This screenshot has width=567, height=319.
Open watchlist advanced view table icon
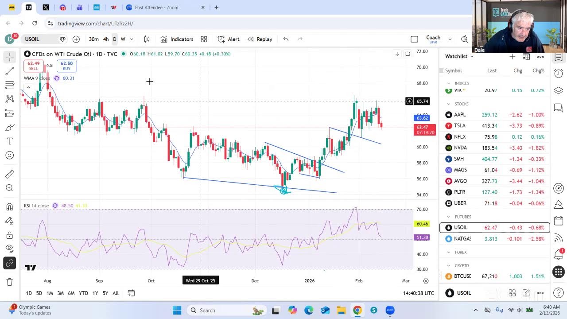click(x=526, y=56)
